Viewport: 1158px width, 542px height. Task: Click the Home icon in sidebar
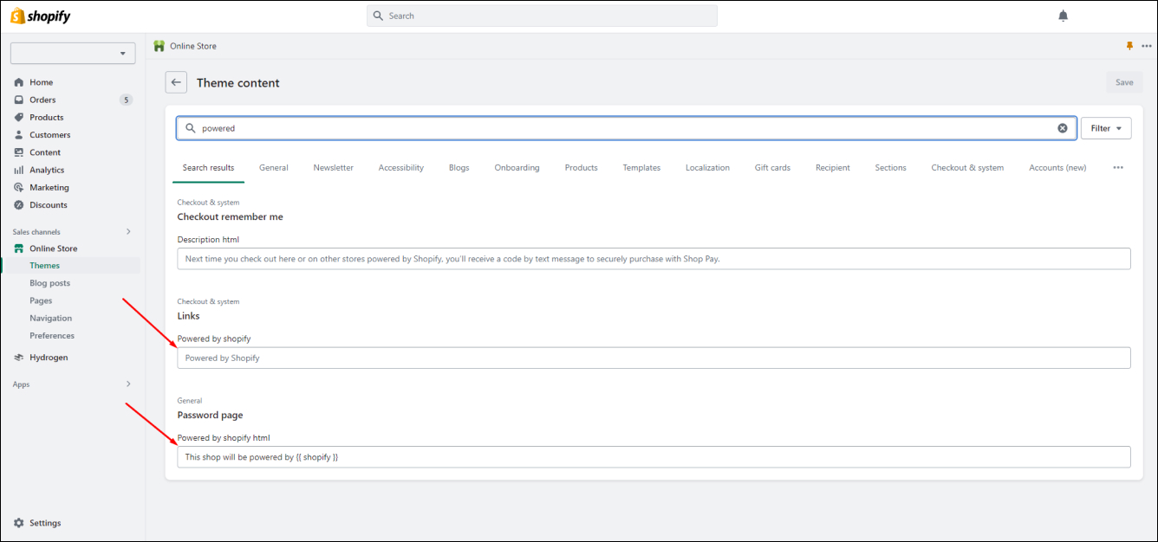(19, 82)
